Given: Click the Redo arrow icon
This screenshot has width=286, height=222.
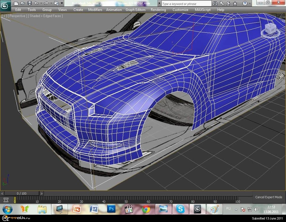Looking at the screenshot, I should point(46,3).
